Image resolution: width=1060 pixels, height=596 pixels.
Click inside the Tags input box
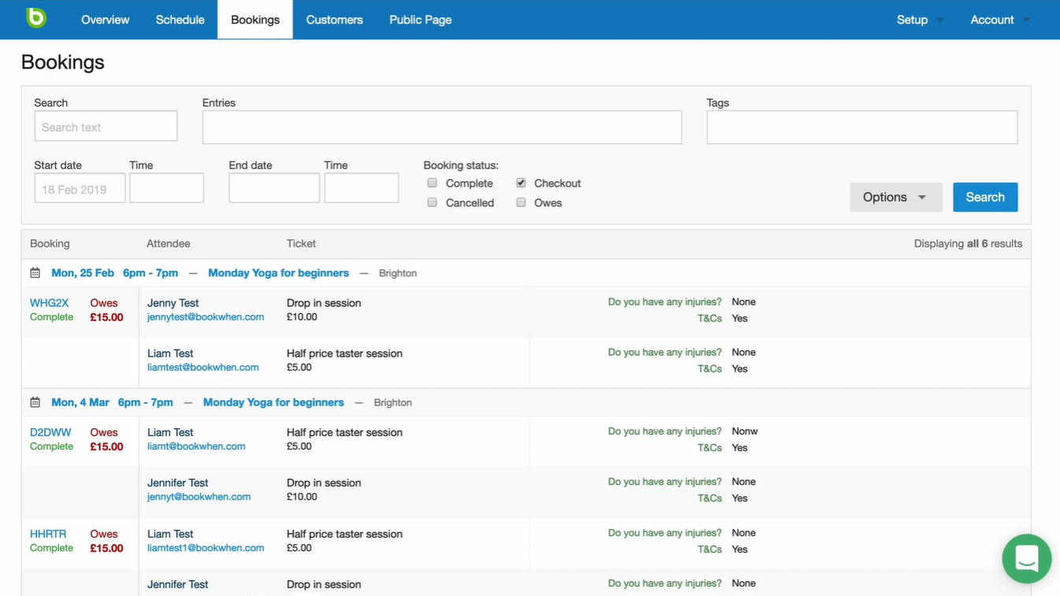coord(861,127)
